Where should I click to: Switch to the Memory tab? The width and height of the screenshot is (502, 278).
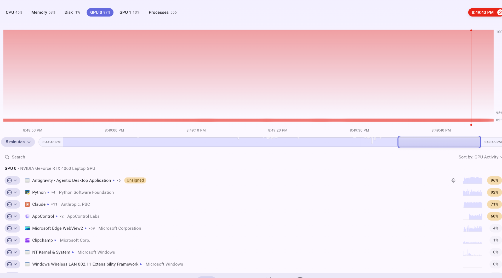point(43,12)
